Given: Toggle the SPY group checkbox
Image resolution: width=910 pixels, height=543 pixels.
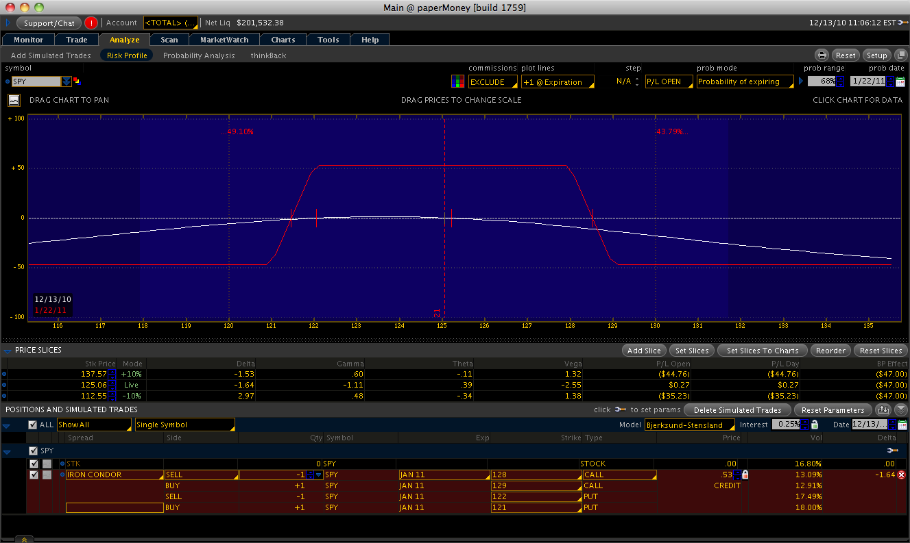Looking at the screenshot, I should tap(33, 451).
